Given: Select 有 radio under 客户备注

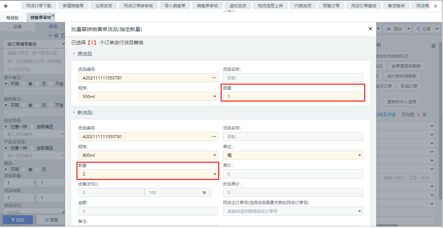Looking at the screenshot, I should point(24,84).
